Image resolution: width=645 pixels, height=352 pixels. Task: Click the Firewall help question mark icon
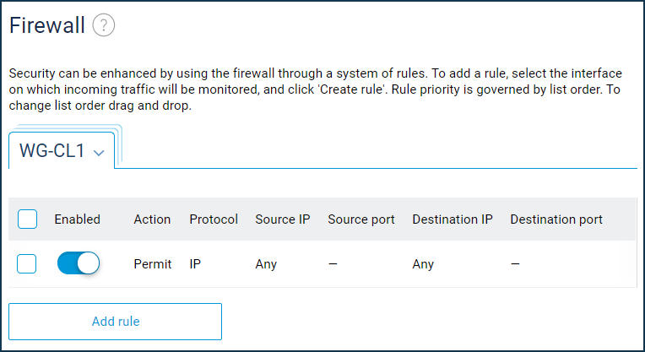point(104,25)
